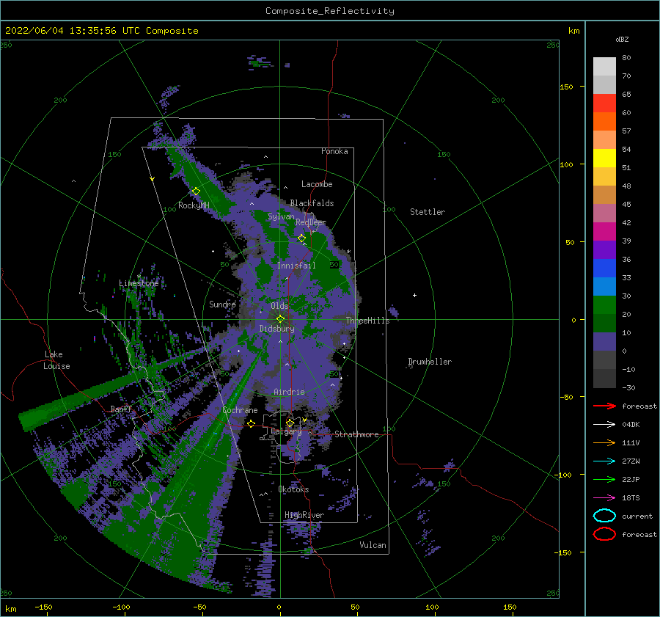
Task: Click the red forecast ellipse legend icon
Action: tap(604, 534)
